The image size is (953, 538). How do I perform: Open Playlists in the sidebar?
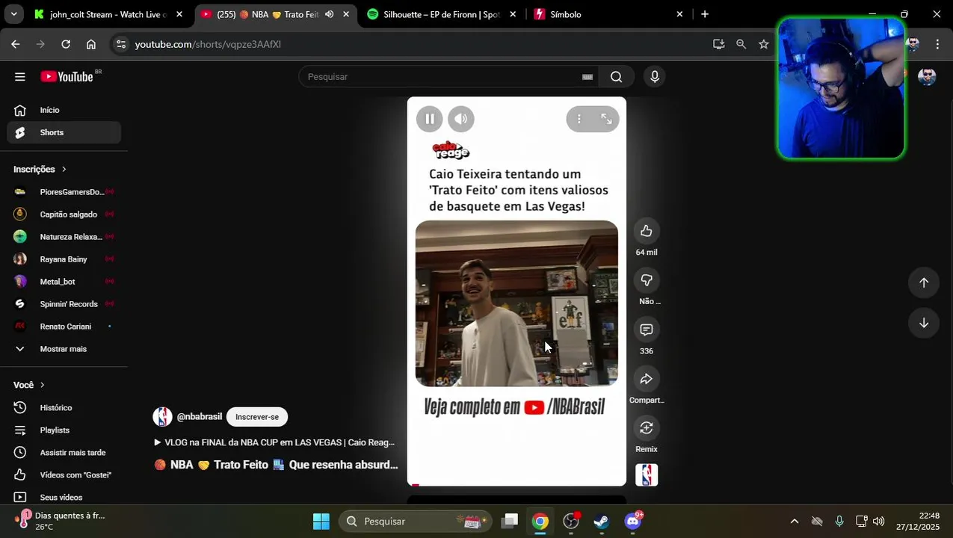coord(64,430)
